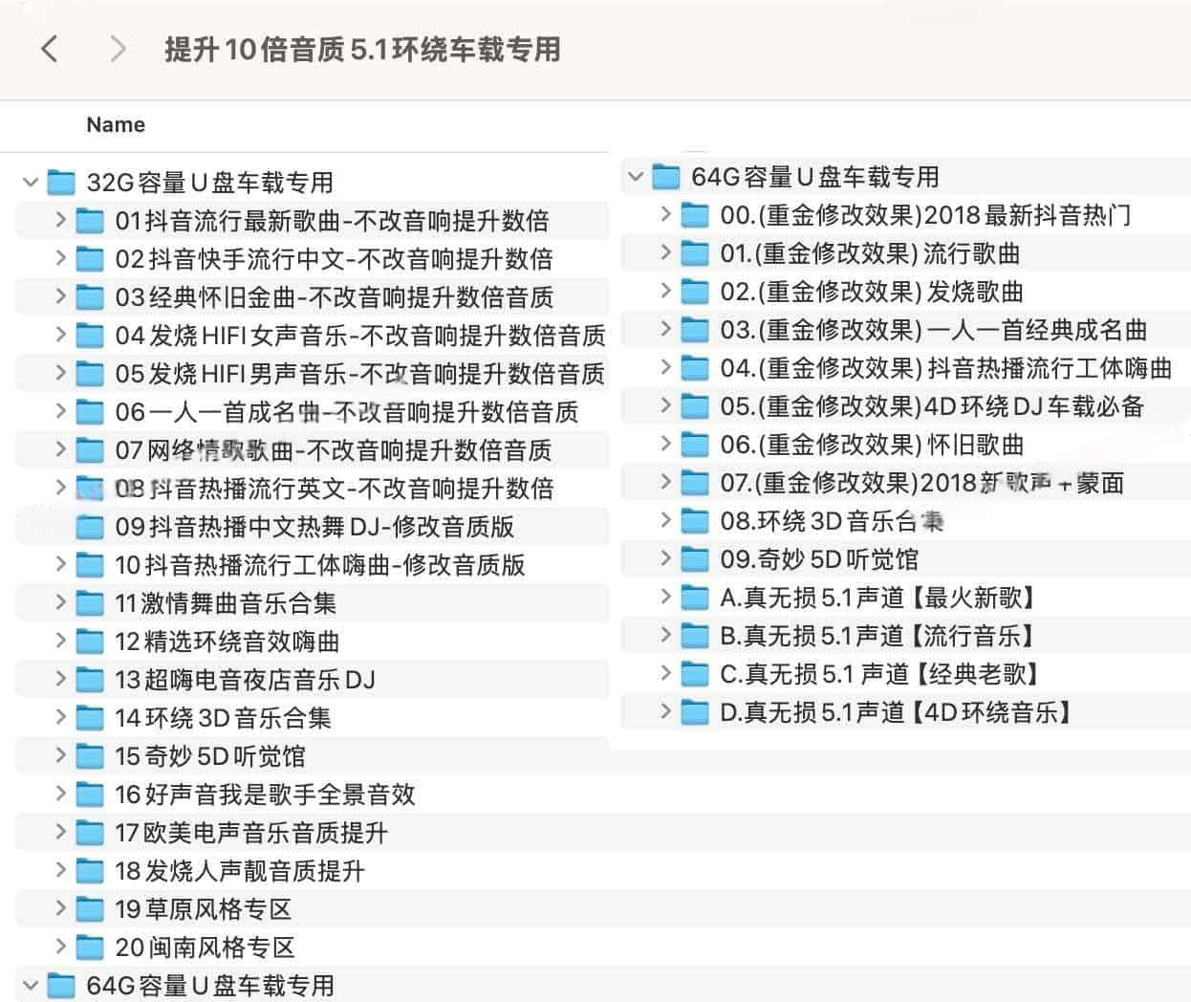
Task: Expand the D.真无损5.1声道【4D环绕音乐】 folder
Action: [666, 711]
